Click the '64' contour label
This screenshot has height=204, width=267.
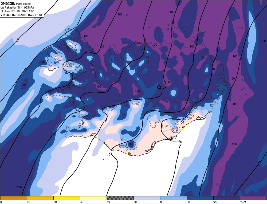(68, 61)
